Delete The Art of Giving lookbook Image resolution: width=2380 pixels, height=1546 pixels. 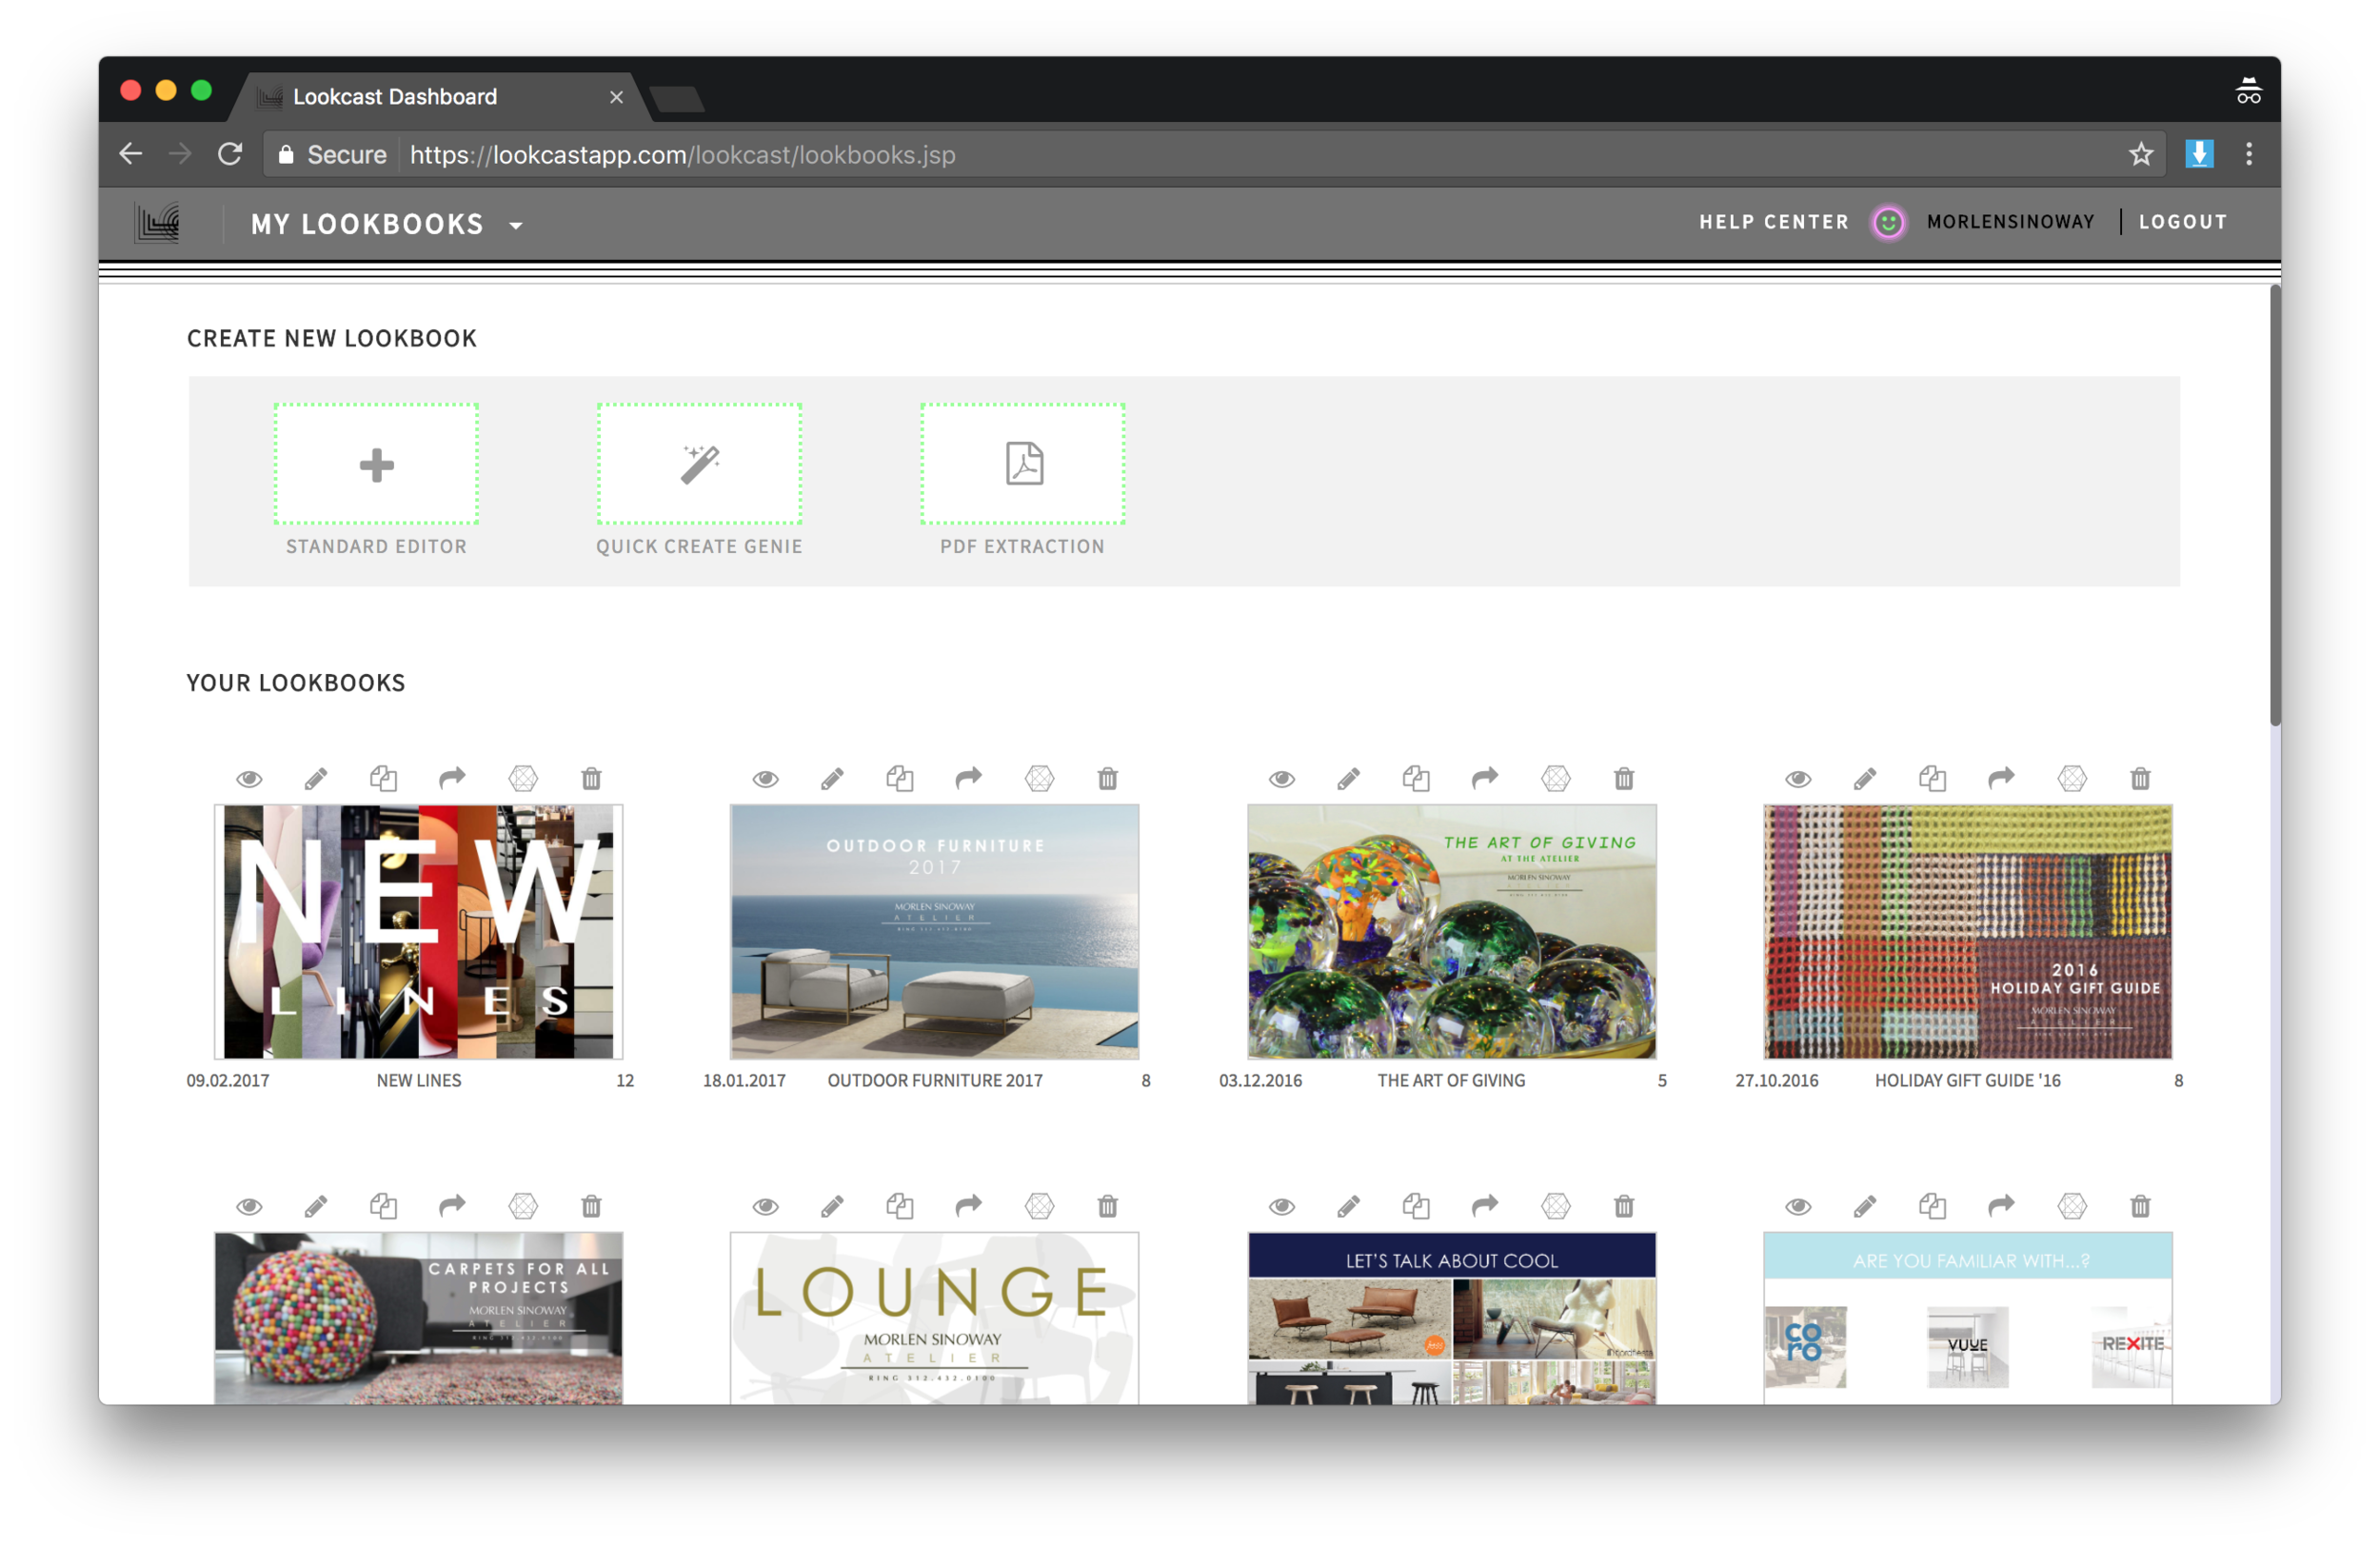pos(1624,778)
